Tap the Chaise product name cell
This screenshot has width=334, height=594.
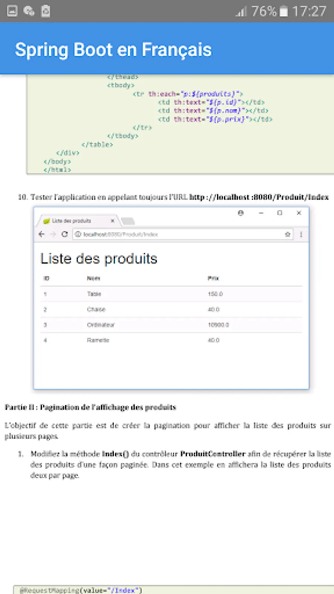coord(96,310)
